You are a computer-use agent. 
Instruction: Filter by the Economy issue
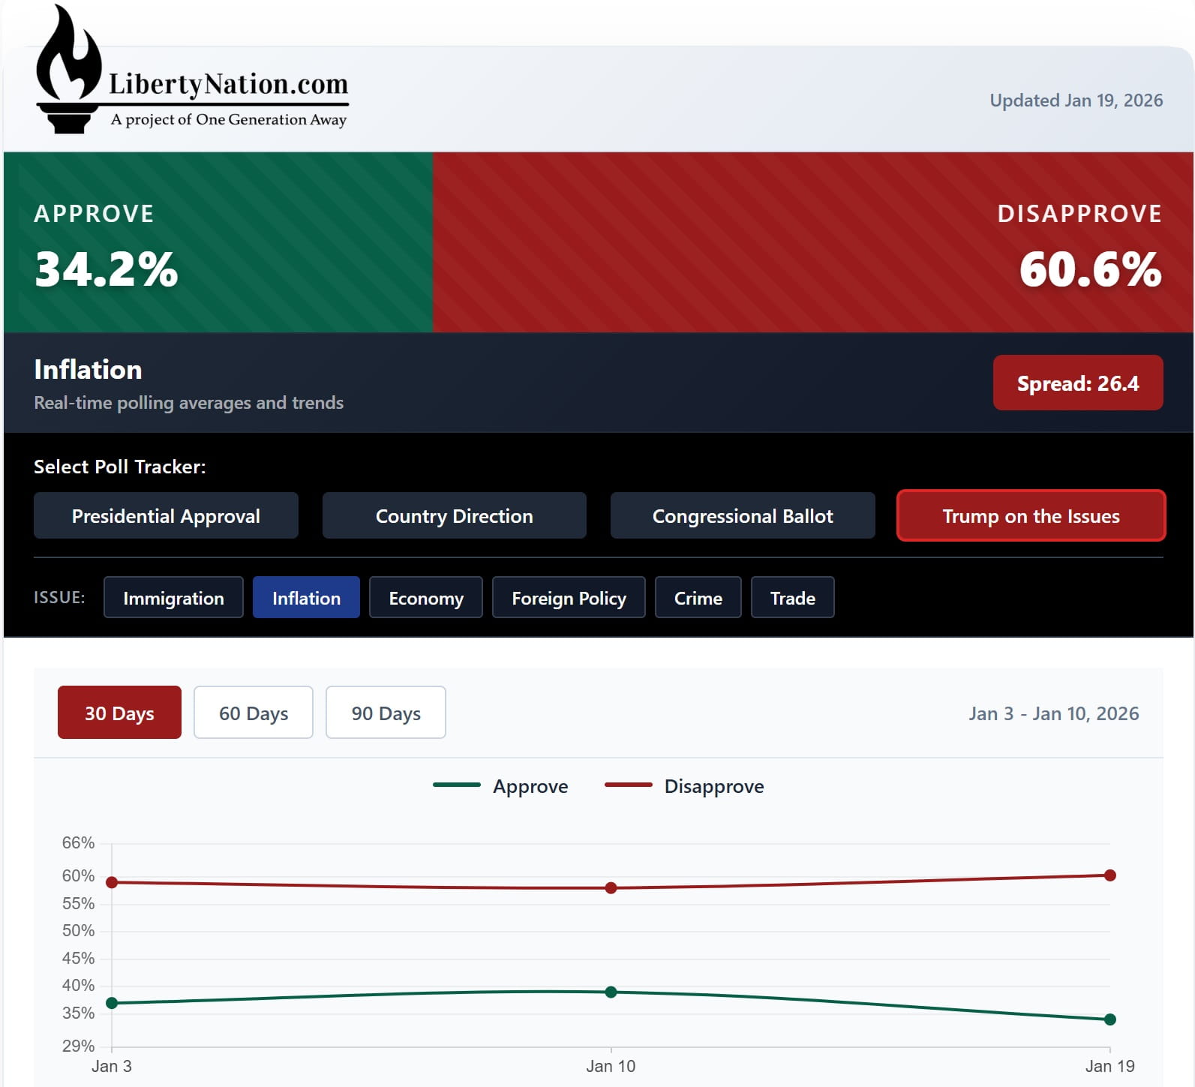tap(425, 598)
